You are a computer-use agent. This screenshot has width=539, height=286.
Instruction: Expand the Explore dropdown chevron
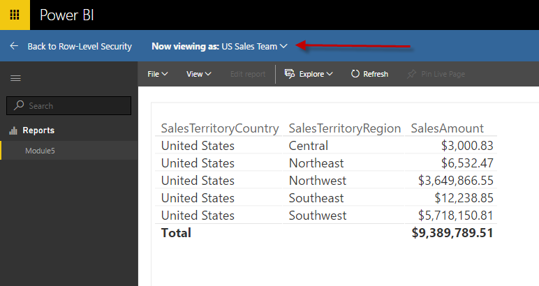(330, 74)
